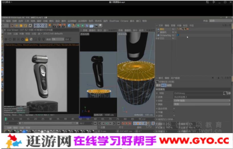The image size is (233, 149).
Task: Click Go to Start playback button
Action: point(95,123)
